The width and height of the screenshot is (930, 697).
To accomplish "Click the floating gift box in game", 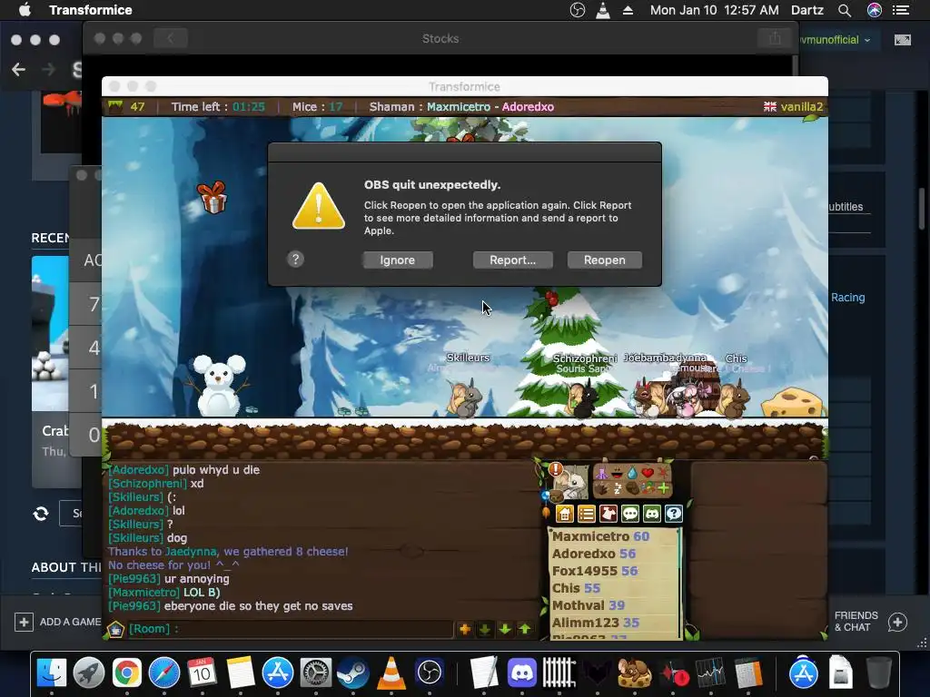I will tap(213, 197).
